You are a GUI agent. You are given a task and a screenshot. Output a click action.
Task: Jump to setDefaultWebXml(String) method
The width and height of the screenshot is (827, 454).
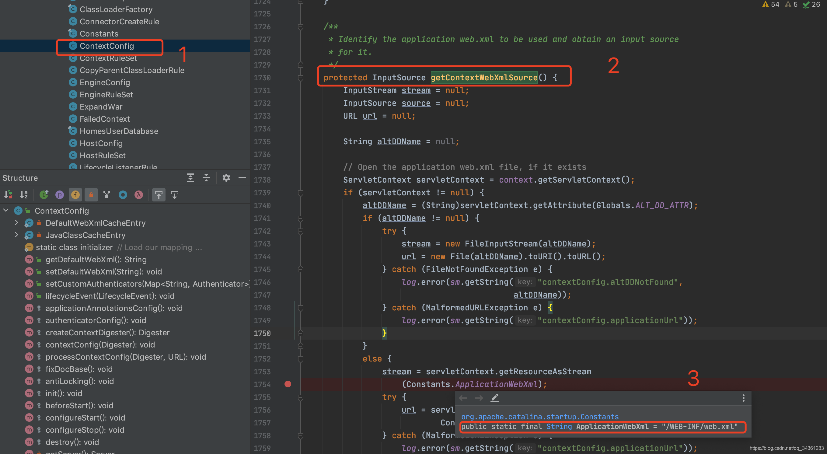[103, 272]
